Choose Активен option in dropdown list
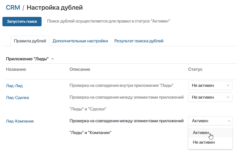Screen dimensions: 237x152 point(210,132)
